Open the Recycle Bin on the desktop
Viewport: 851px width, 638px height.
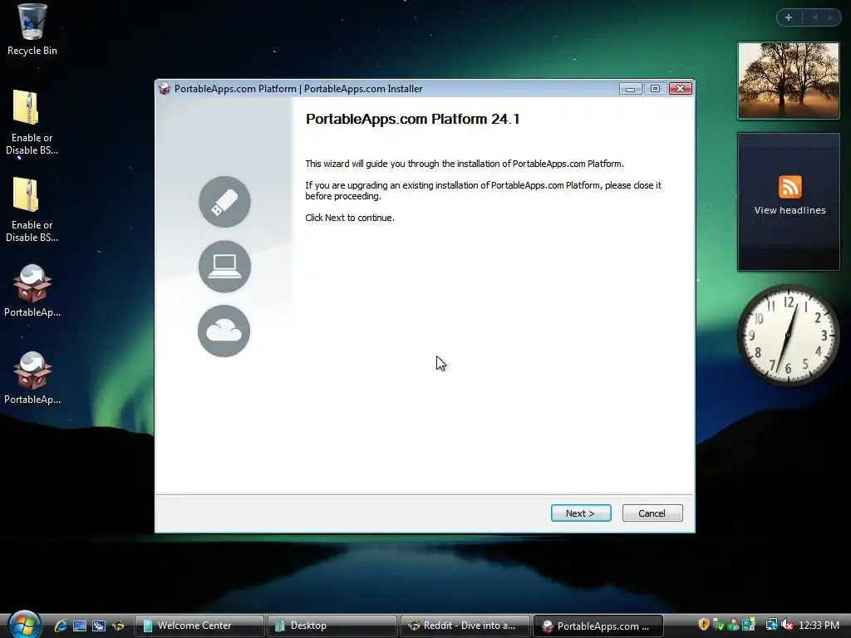[32, 30]
